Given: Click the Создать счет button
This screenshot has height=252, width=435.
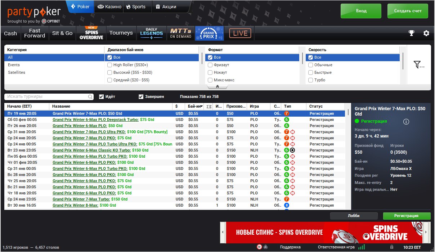Looking at the screenshot, I should 408,11.
